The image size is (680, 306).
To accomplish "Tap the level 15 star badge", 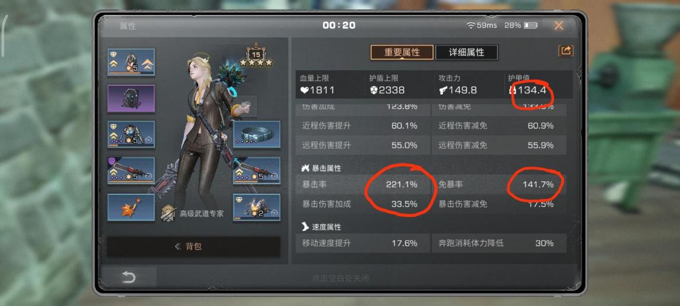I will click(x=256, y=57).
